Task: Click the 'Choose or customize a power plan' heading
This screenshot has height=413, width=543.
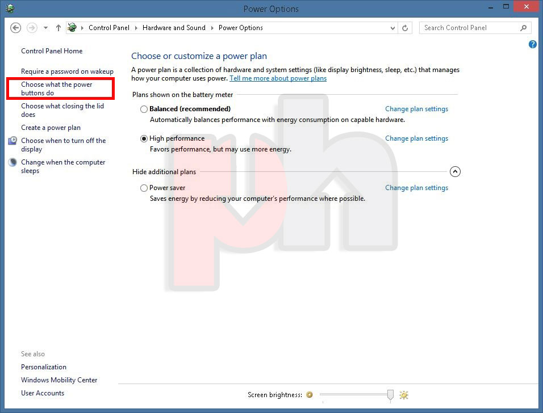Action: pyautogui.click(x=199, y=56)
